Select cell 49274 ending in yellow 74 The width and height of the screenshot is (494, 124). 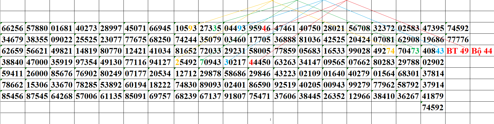pos(384,51)
